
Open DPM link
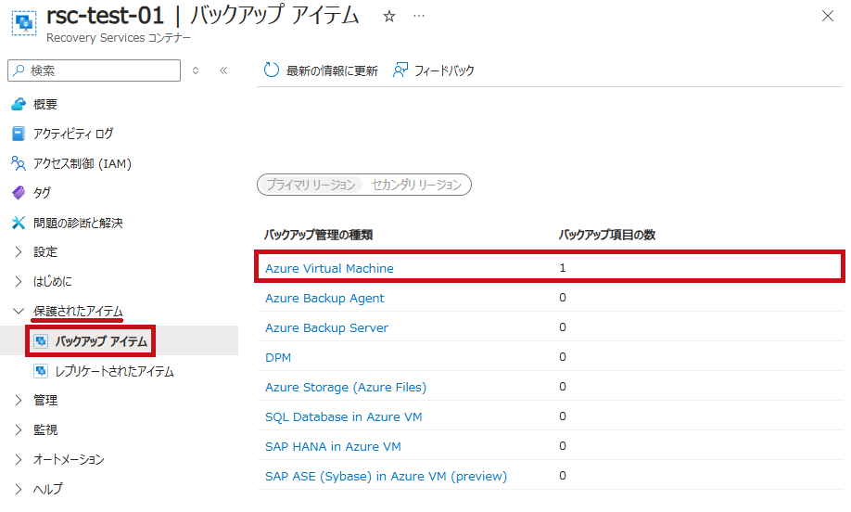tap(278, 357)
